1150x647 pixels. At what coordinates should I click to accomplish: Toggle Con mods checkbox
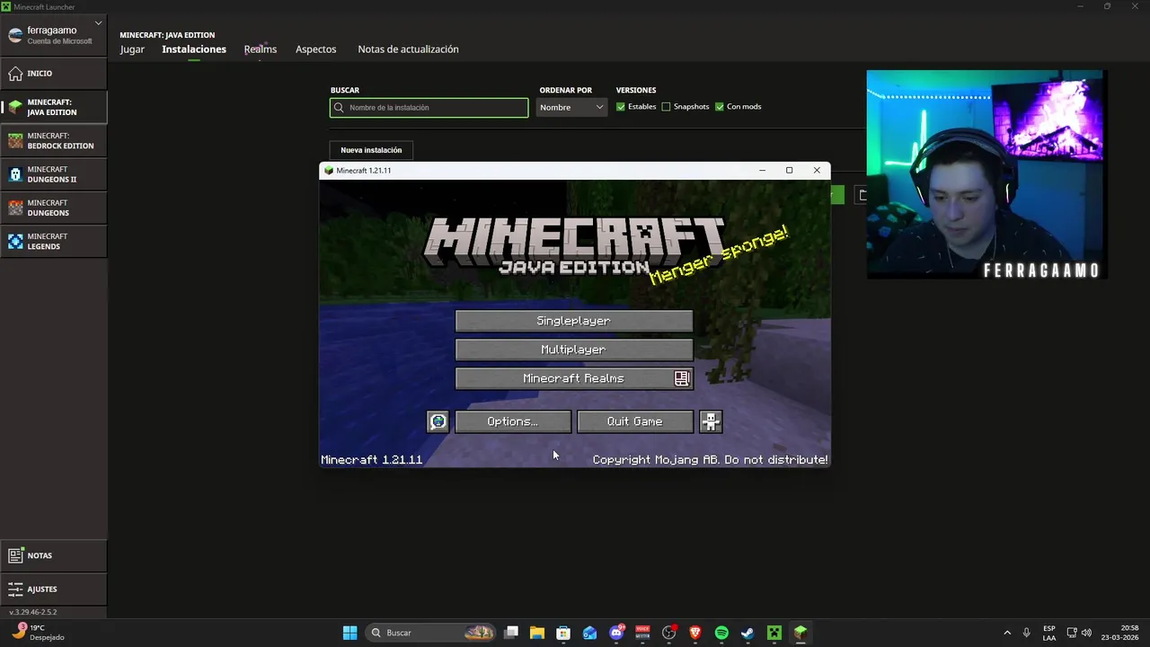720,107
